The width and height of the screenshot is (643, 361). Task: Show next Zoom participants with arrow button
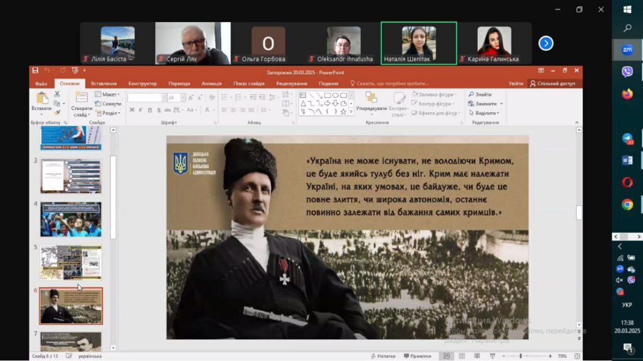(546, 43)
